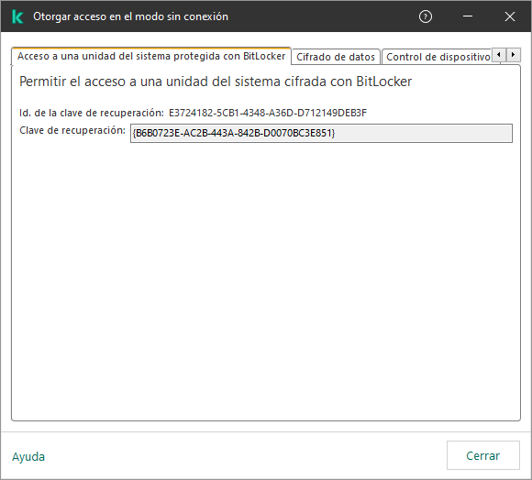Click the window title Otorgar acceso en el modo sin conexión

click(130, 16)
